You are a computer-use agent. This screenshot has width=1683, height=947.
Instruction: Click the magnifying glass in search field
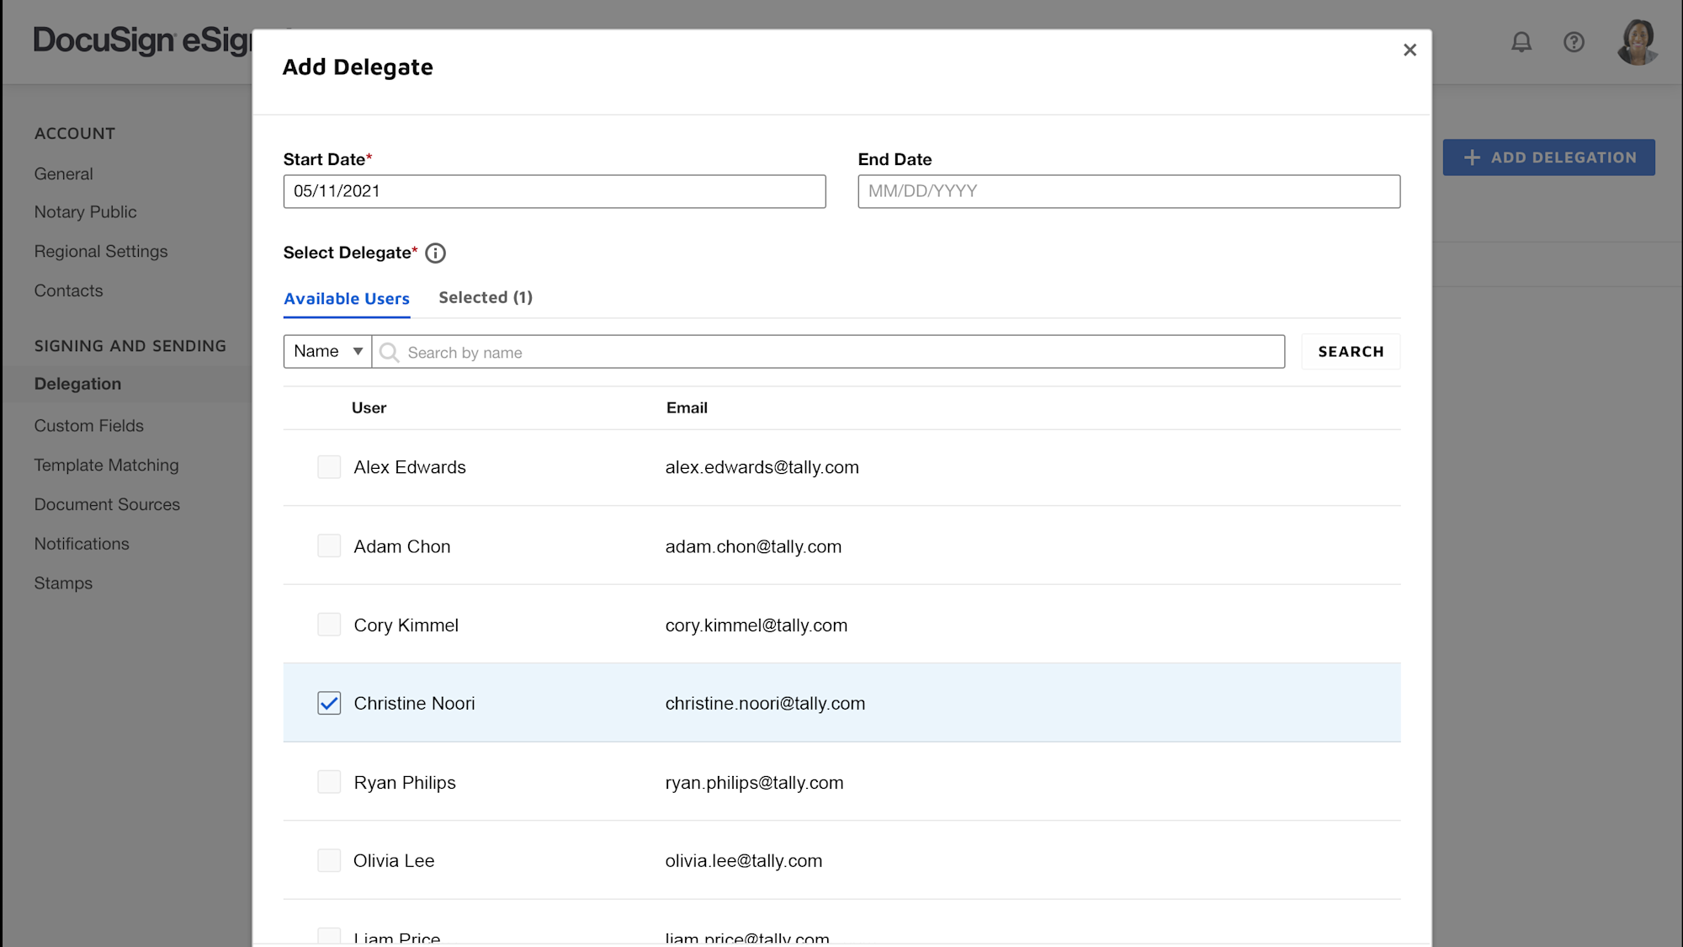[x=388, y=352]
